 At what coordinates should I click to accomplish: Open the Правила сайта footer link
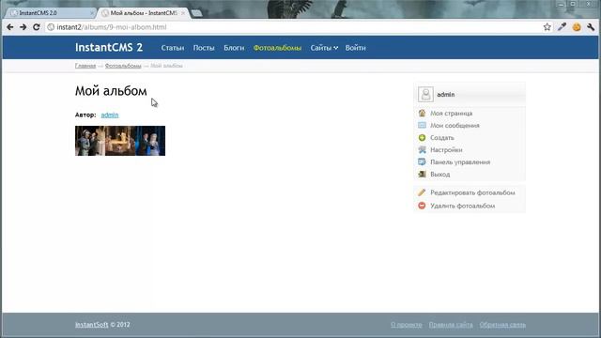tap(451, 325)
